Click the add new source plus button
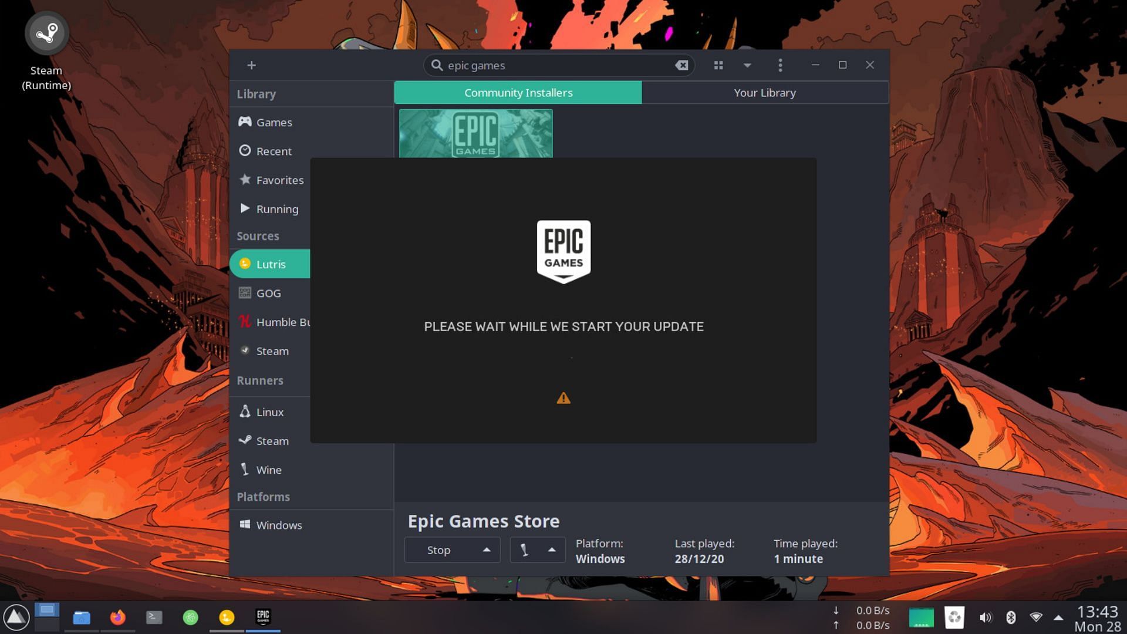Viewport: 1127px width, 634px height. pos(252,64)
